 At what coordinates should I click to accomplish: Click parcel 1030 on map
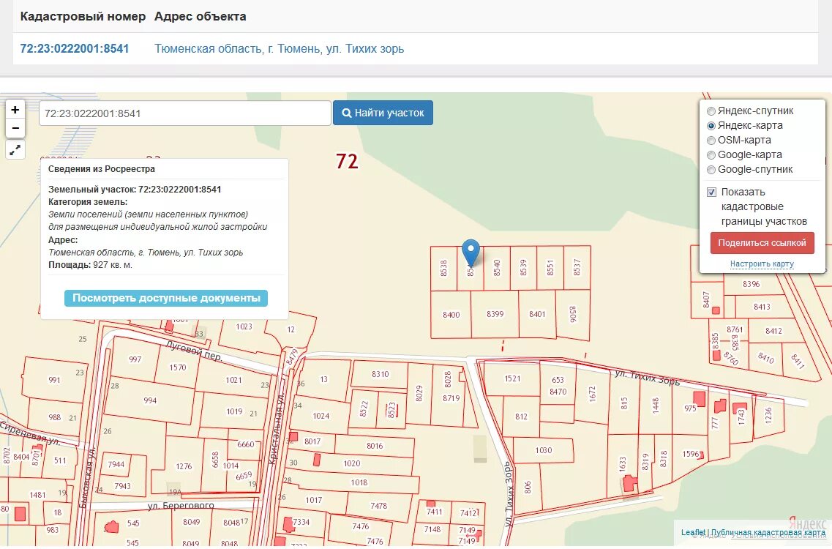[544, 450]
